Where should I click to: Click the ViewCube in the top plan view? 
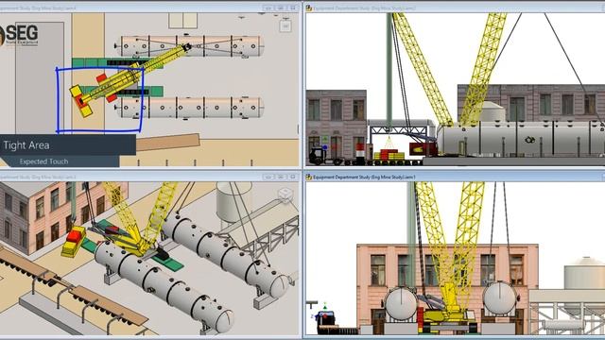(x=285, y=26)
